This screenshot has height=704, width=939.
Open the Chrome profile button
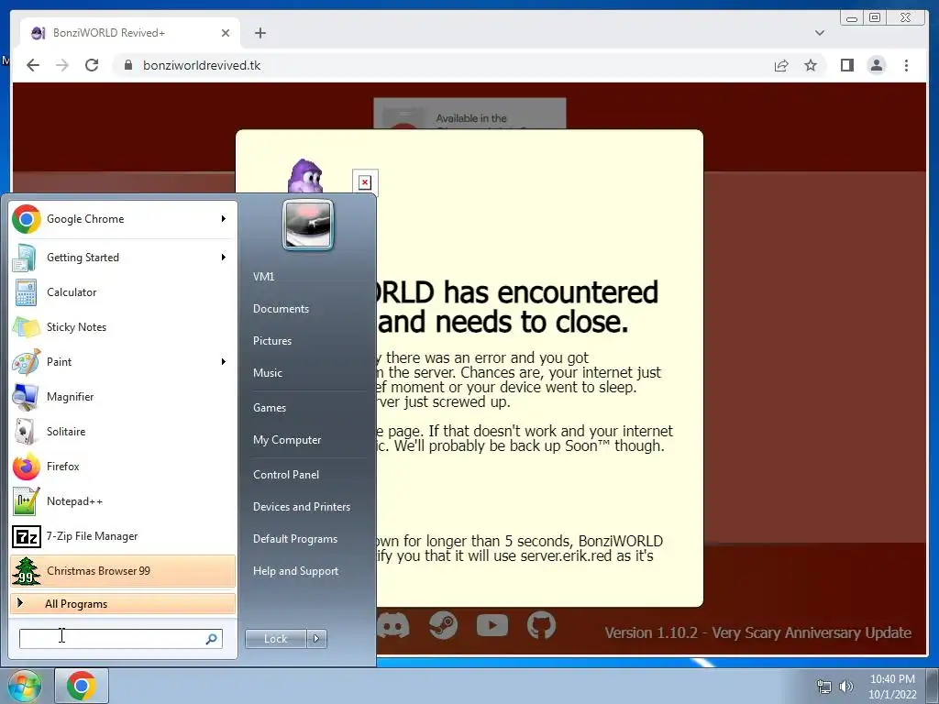point(876,65)
